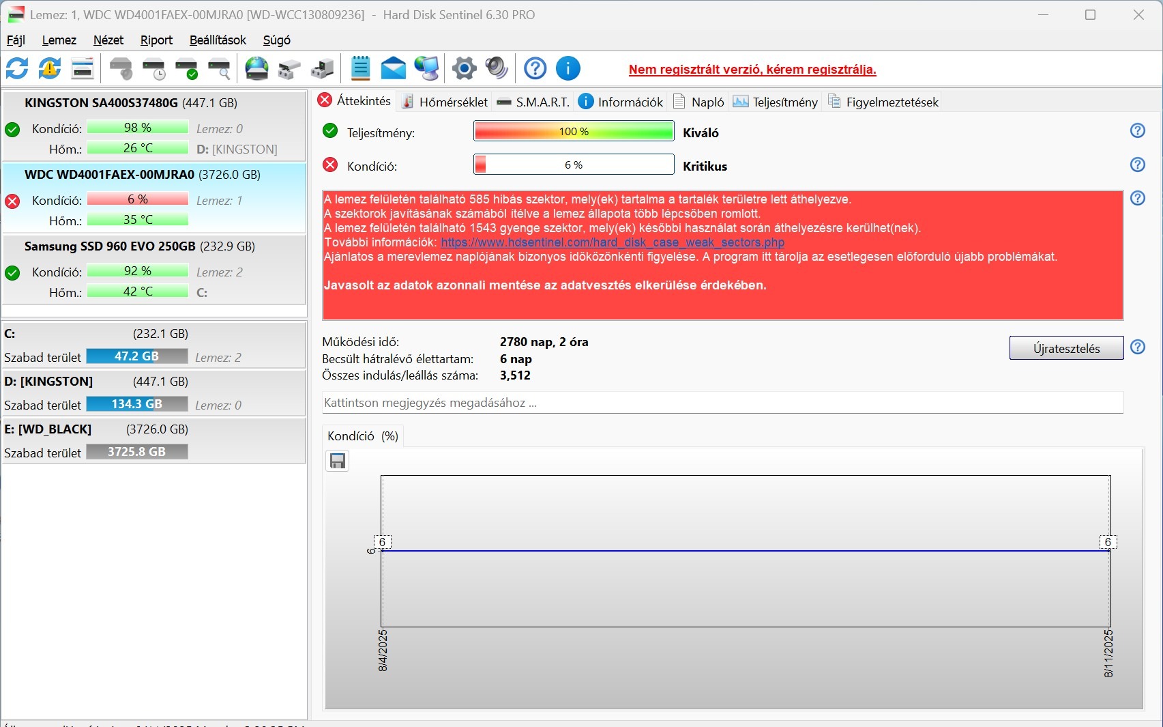The height and width of the screenshot is (727, 1163).
Task: Click the disk window icon in toolbar
Action: (x=83, y=68)
